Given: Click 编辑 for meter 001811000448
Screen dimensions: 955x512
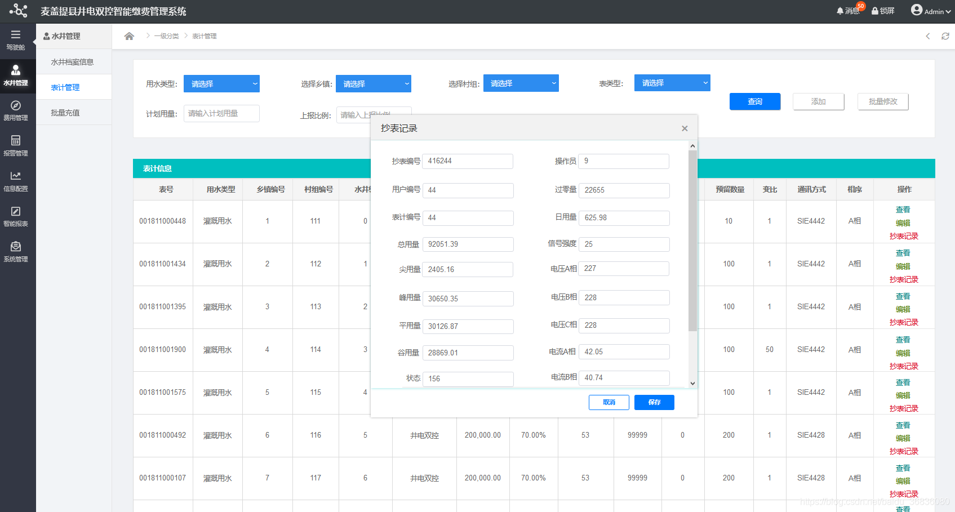Looking at the screenshot, I should [x=903, y=223].
